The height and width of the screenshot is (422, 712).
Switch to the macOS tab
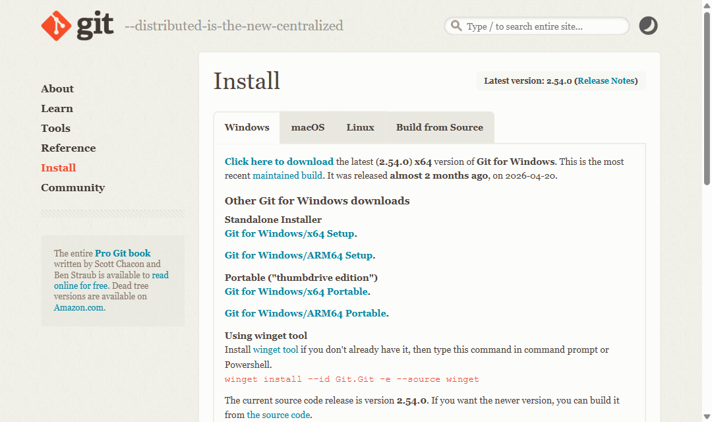[308, 128]
